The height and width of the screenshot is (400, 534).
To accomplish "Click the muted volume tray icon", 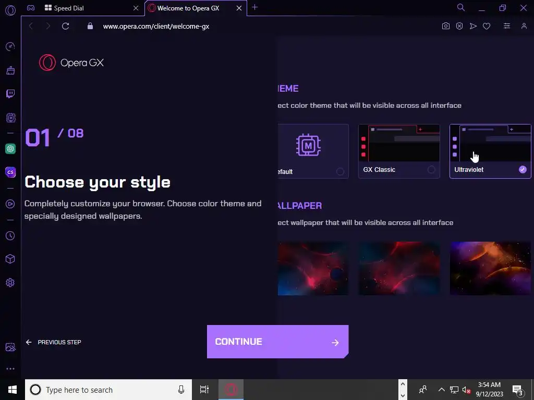I will 466,390.
